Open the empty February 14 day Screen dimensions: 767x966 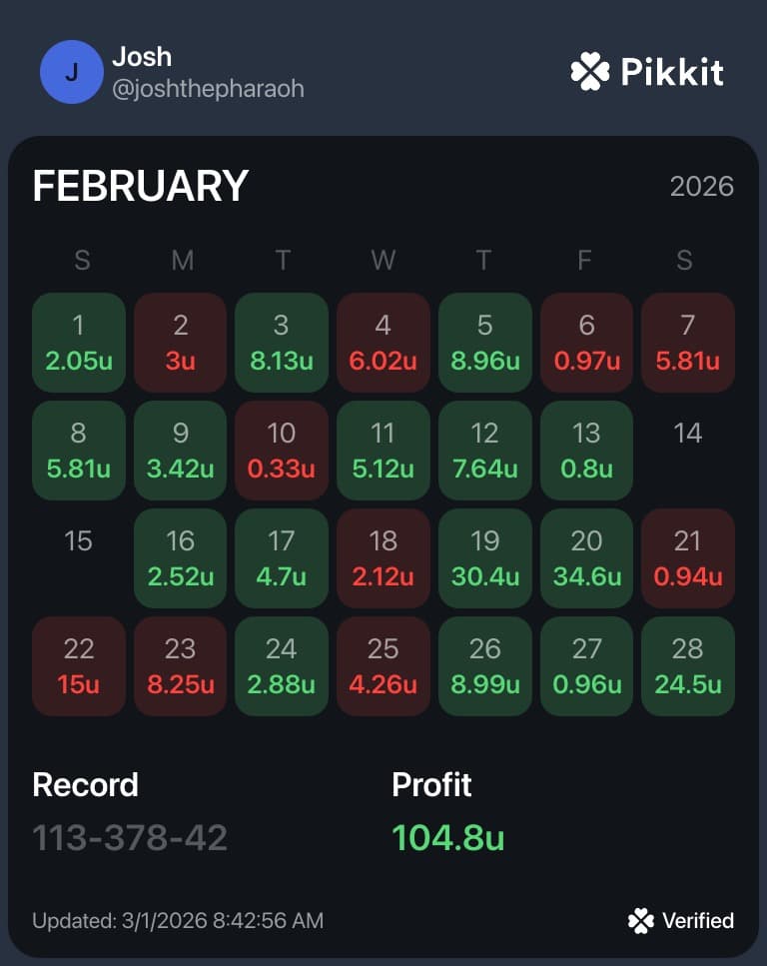point(687,451)
